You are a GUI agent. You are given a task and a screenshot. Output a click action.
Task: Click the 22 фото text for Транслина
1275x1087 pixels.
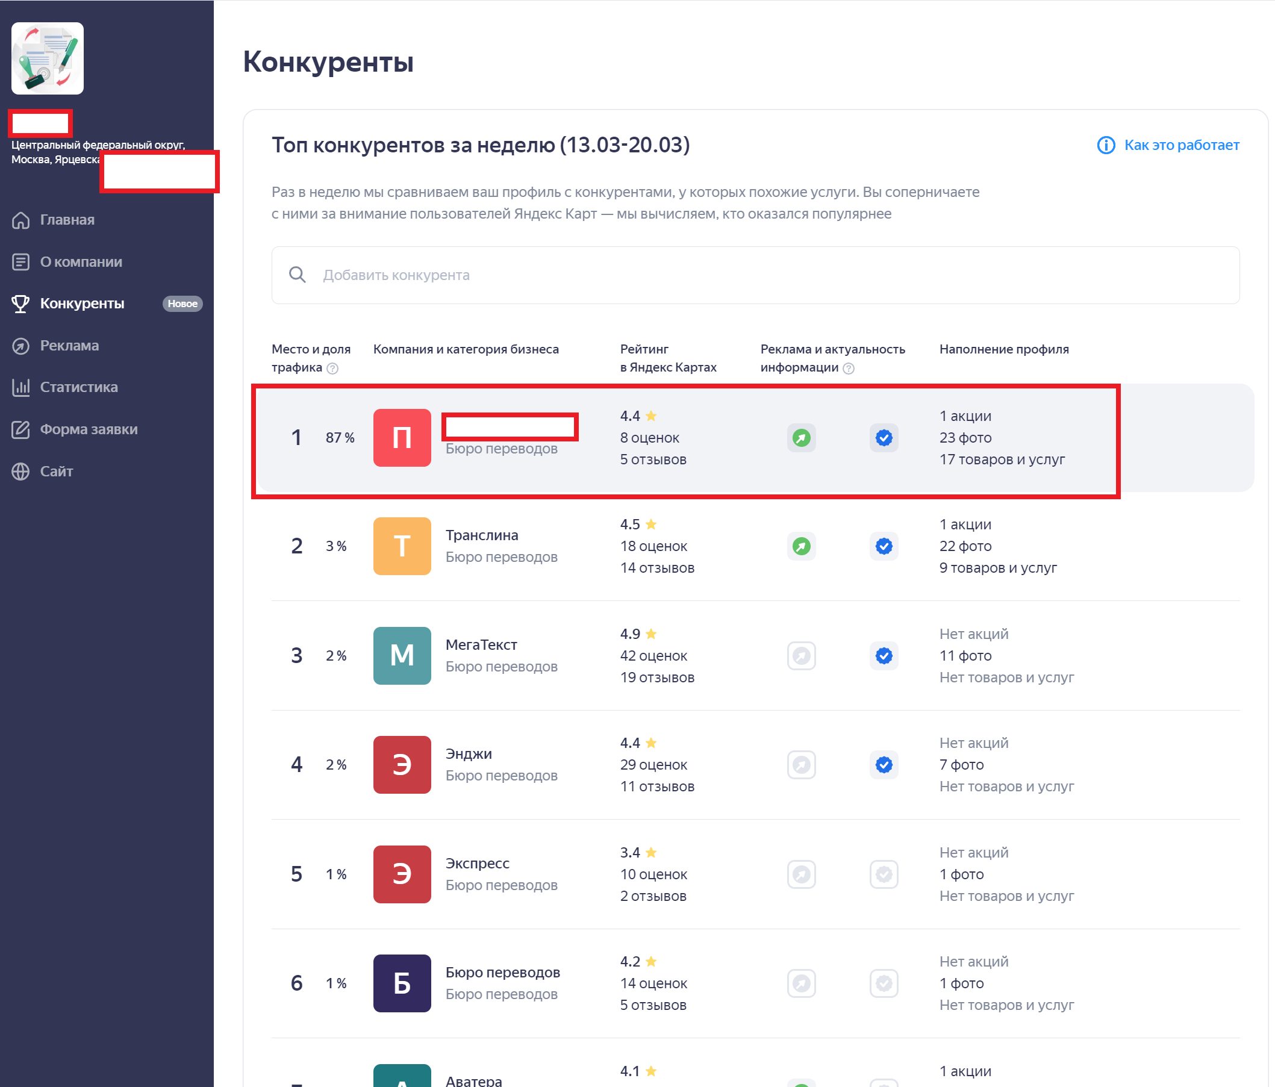coord(965,546)
